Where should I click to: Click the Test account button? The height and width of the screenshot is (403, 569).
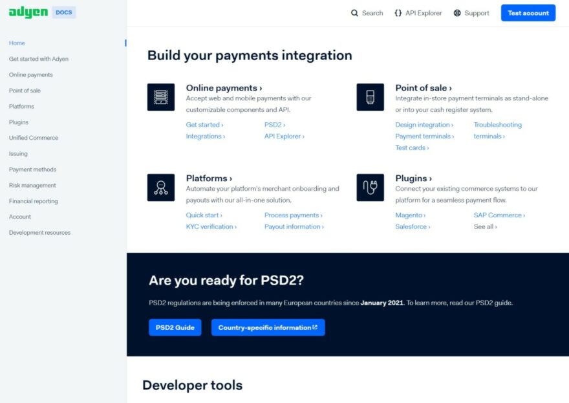[x=528, y=13]
